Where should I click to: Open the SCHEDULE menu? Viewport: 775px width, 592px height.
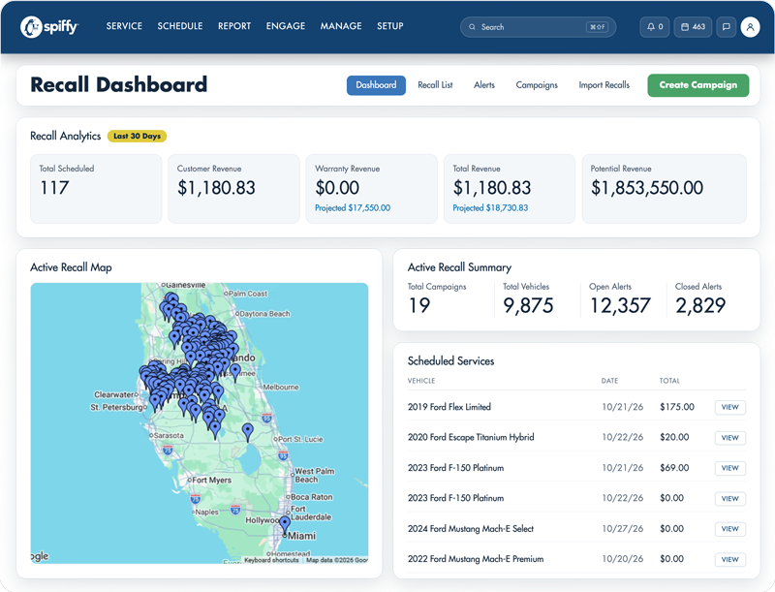click(180, 26)
